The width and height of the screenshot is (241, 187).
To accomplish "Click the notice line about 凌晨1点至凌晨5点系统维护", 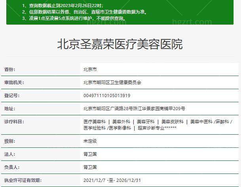I will pos(74,18).
